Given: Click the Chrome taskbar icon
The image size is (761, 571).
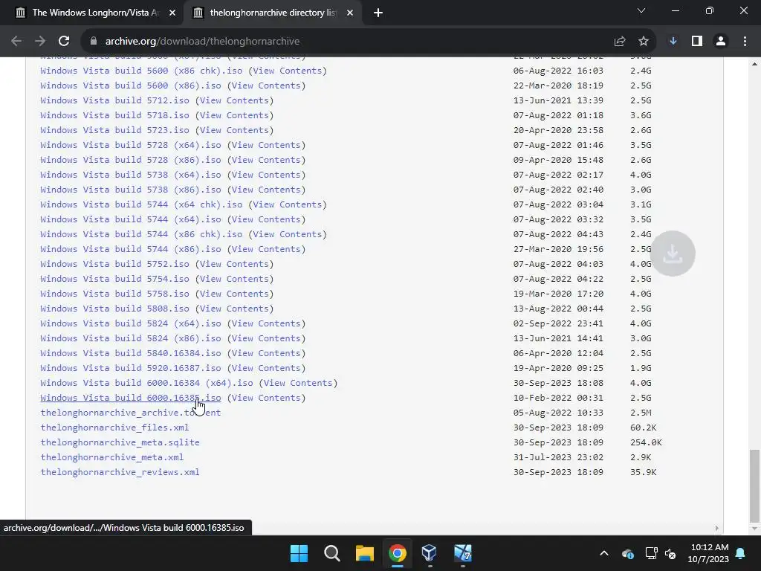Looking at the screenshot, I should 397,553.
